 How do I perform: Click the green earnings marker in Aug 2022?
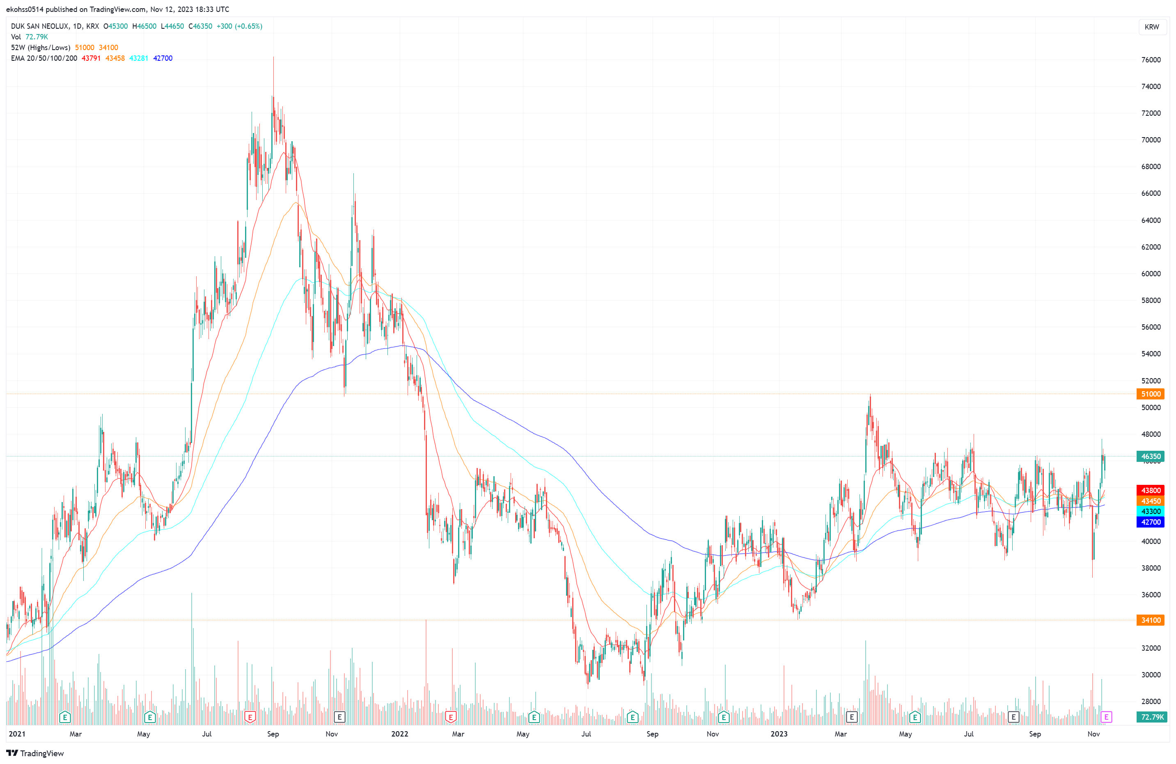pyautogui.click(x=633, y=717)
